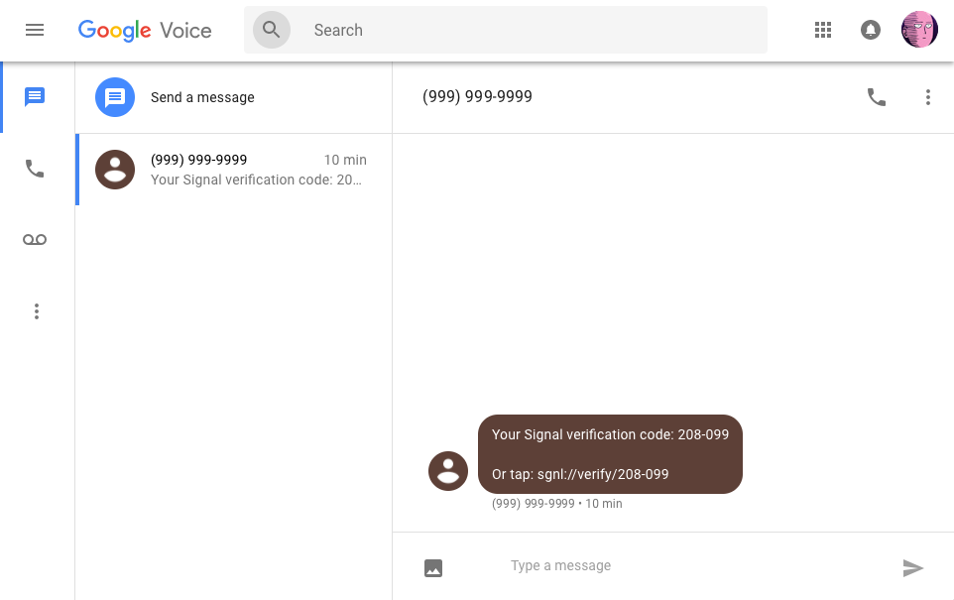Go to Google Voice home via the logo
This screenshot has height=600, width=954.
(145, 30)
